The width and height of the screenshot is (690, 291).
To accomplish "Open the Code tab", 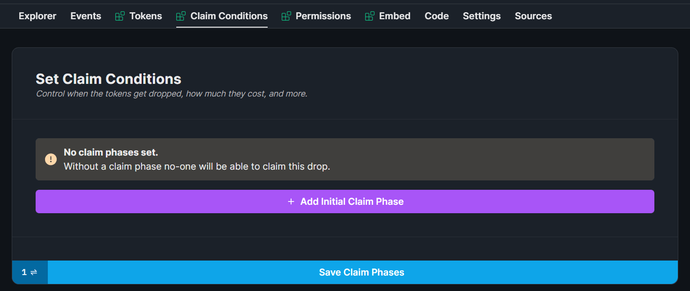I will [436, 15].
